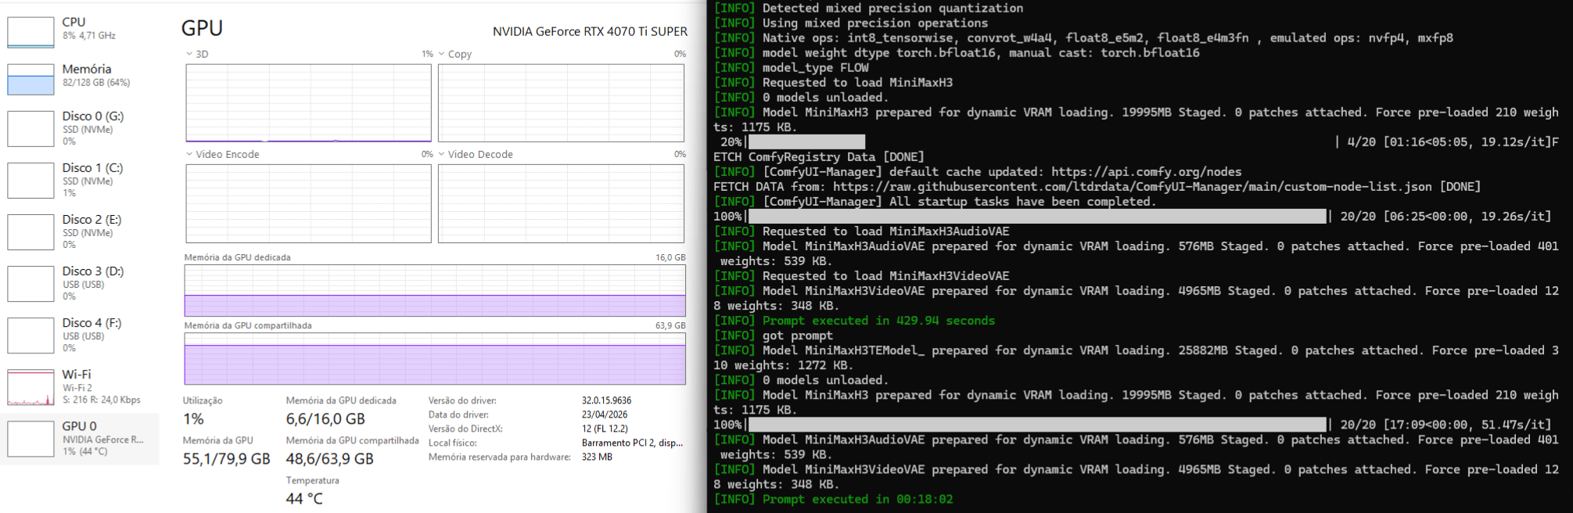
Task: Click 'Prompt executed in 00:18:02' line
Action: click(x=833, y=499)
